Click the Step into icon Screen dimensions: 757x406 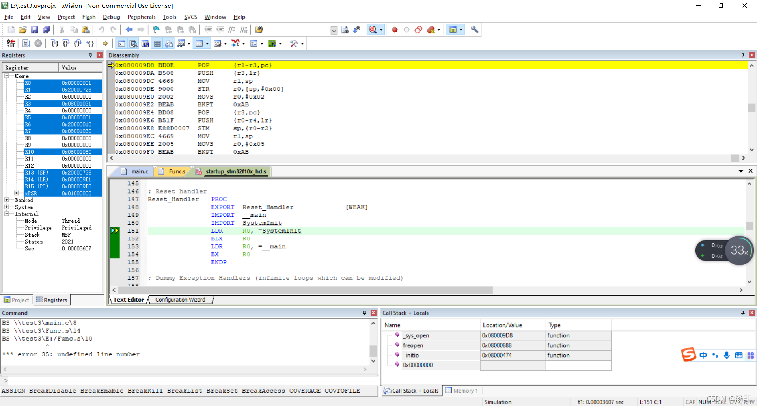coord(54,43)
